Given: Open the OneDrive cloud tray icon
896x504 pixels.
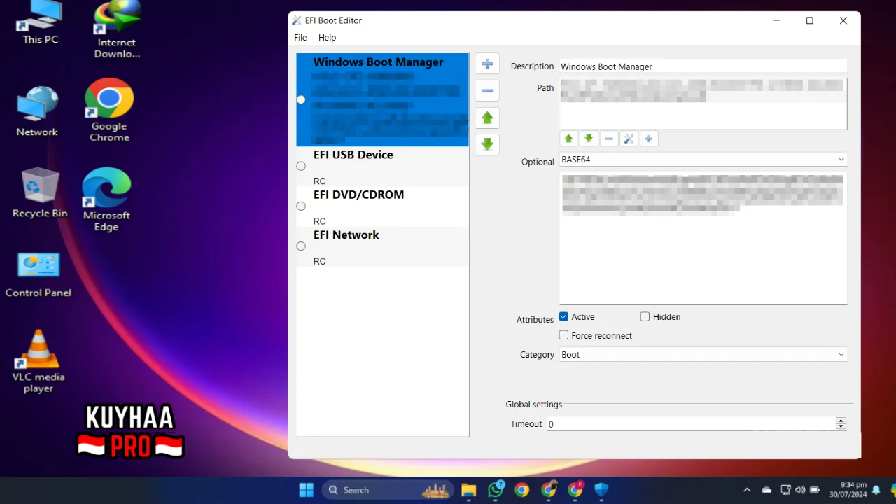Looking at the screenshot, I should 766,490.
